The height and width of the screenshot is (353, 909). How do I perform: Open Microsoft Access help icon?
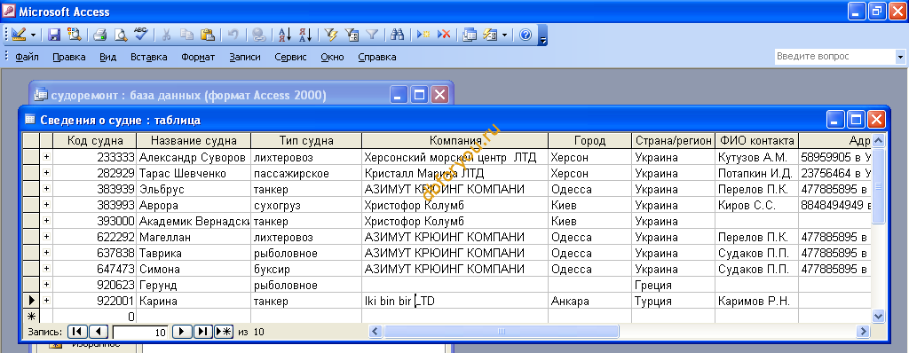pyautogui.click(x=526, y=35)
